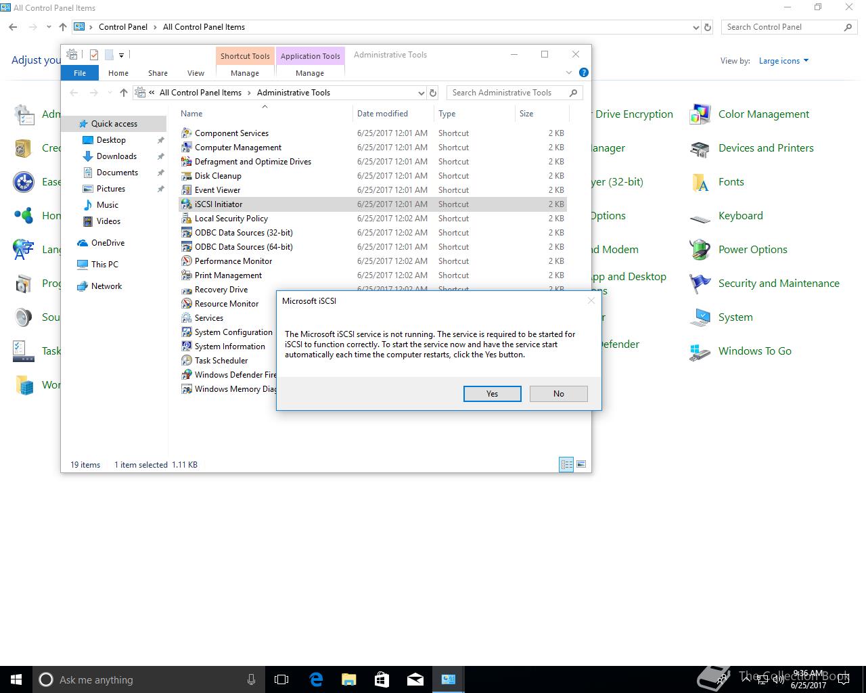Select the Performance Monitor icon
This screenshot has height=693, width=866.
(x=187, y=261)
